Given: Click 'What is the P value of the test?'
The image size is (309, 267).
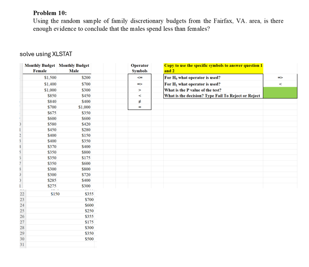Looking at the screenshot, I should [213, 90].
